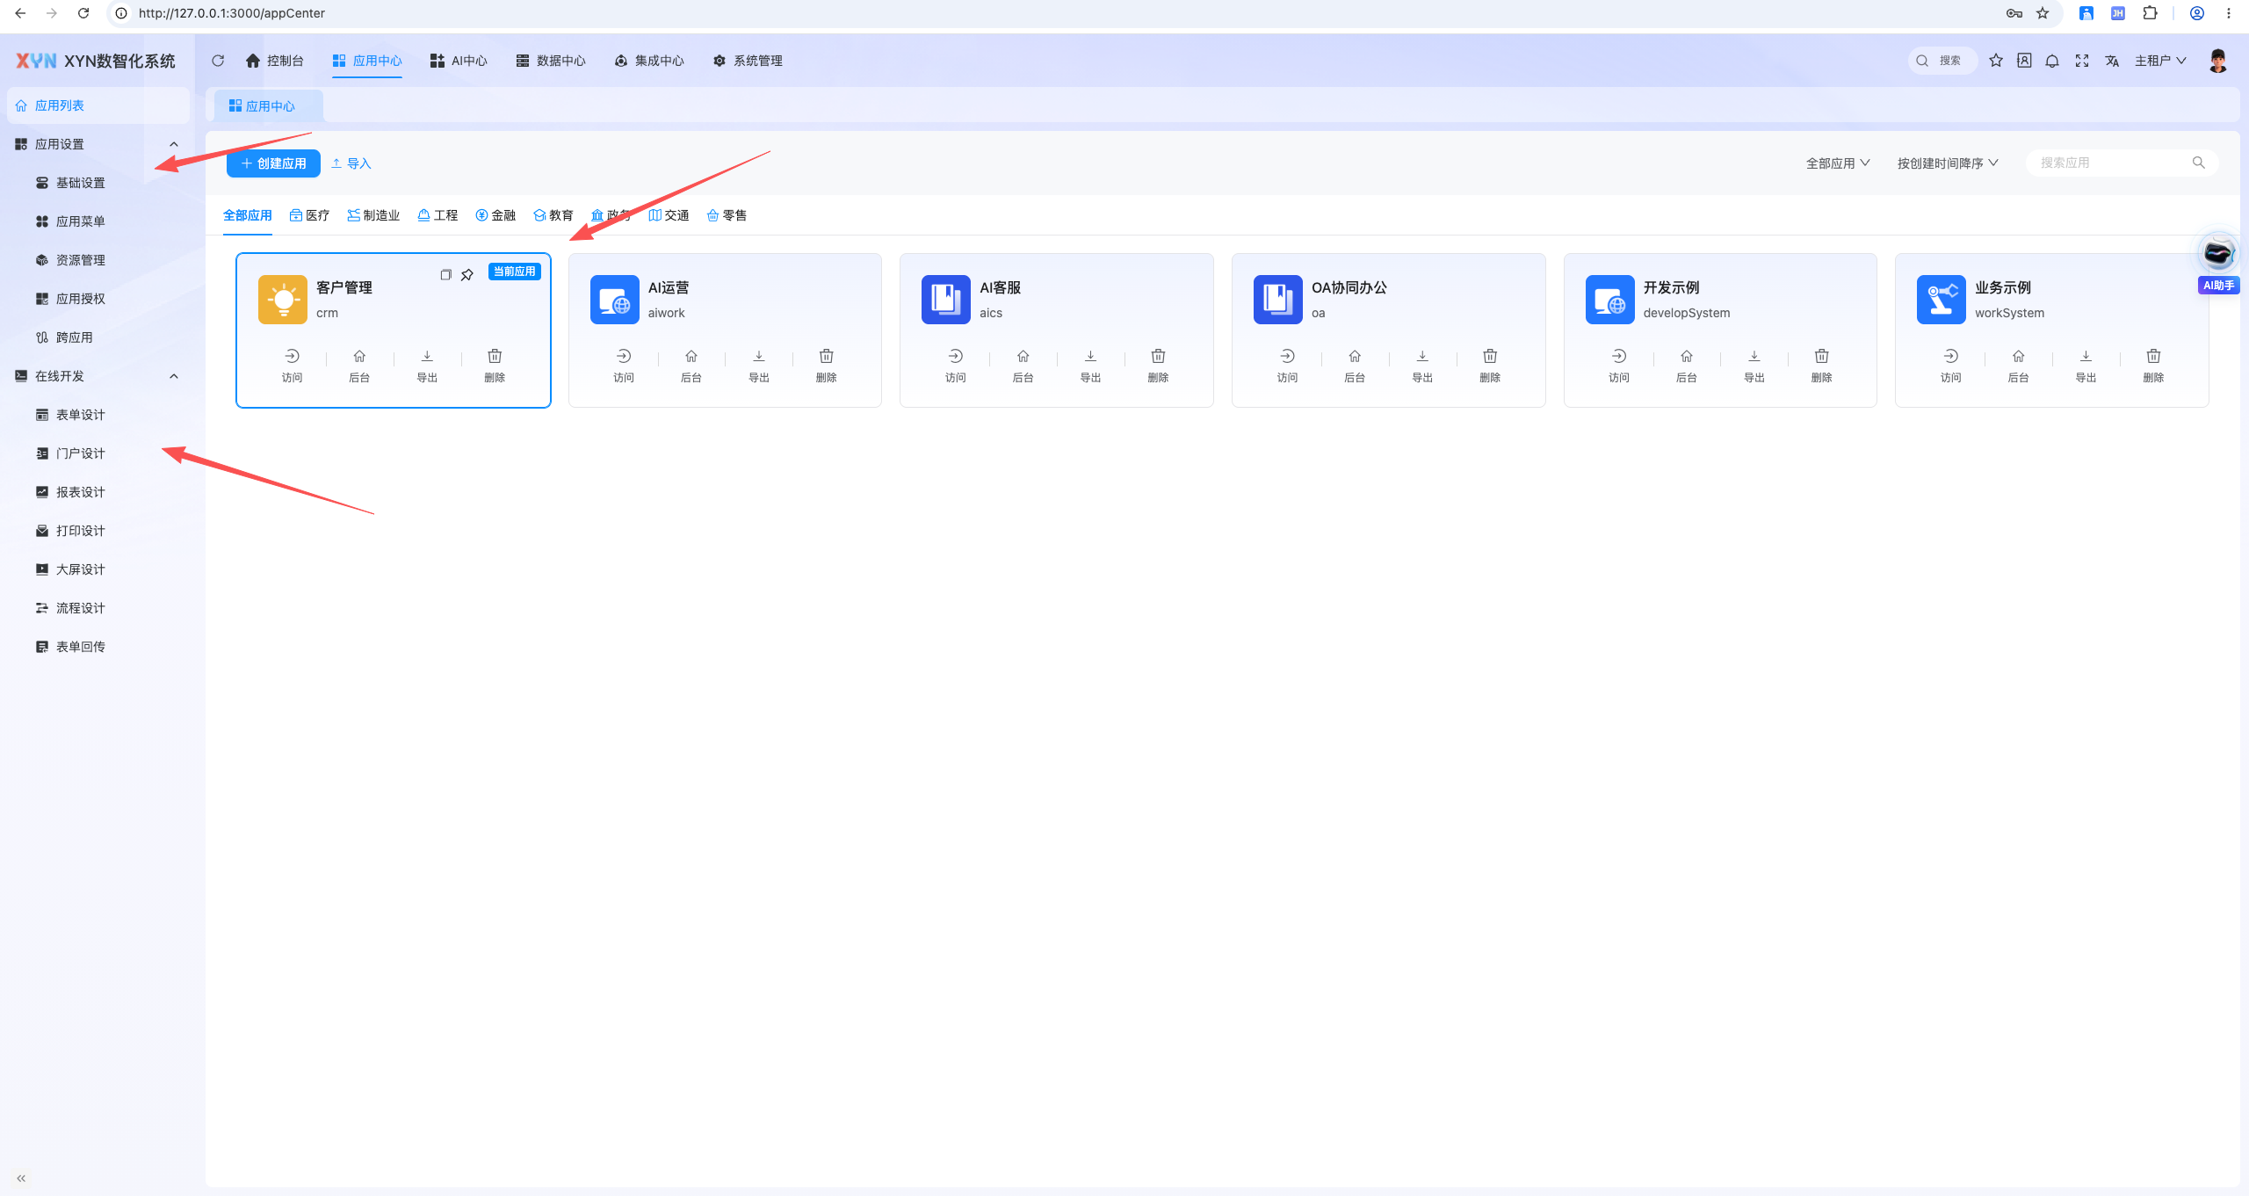Export the OA协同办公 app
This screenshot has width=2249, height=1196.
(1422, 366)
